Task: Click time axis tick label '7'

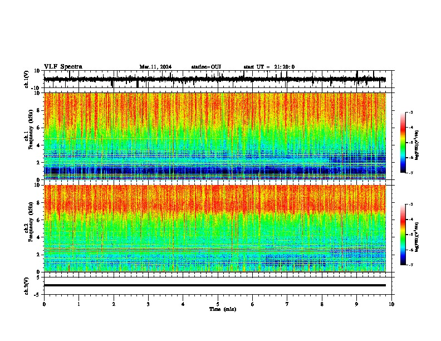Action: 287,304
